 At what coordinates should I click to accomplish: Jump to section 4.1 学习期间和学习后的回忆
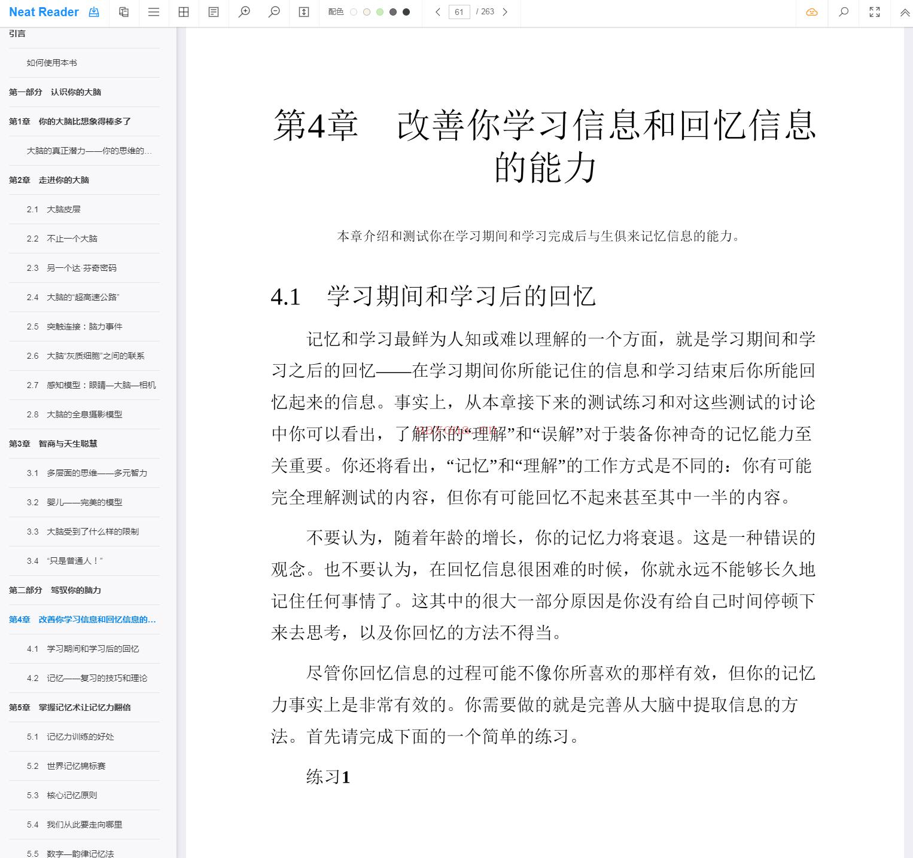[83, 649]
